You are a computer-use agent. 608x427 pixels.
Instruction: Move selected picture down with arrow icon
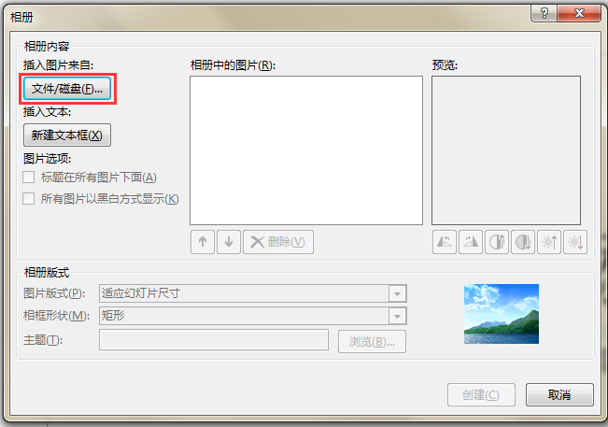click(x=229, y=242)
